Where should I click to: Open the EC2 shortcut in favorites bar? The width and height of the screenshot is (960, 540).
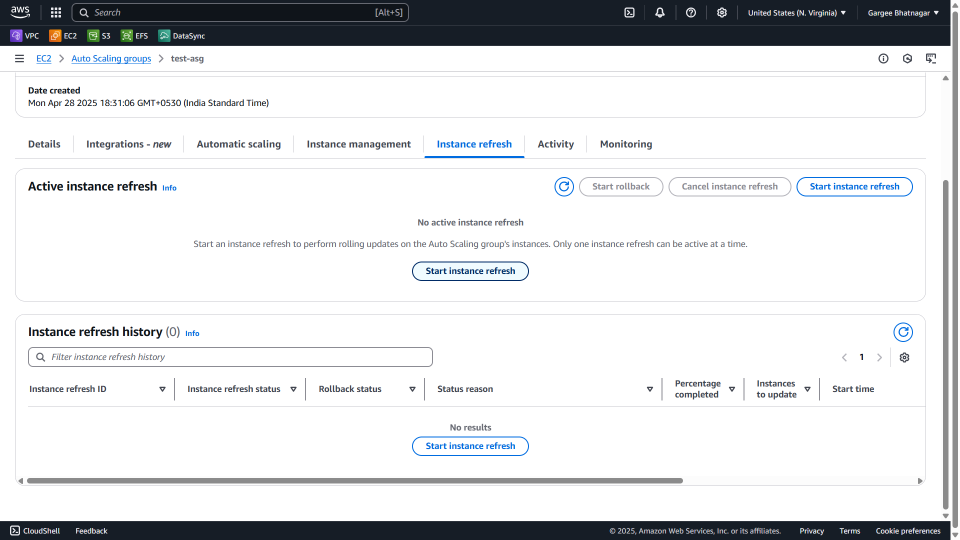point(63,35)
